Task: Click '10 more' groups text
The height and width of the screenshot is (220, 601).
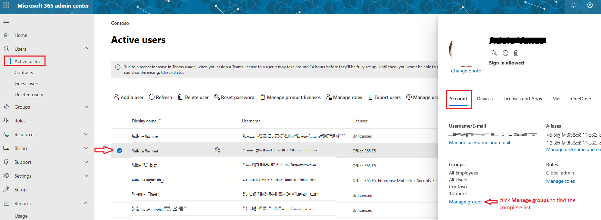Action: point(458,193)
